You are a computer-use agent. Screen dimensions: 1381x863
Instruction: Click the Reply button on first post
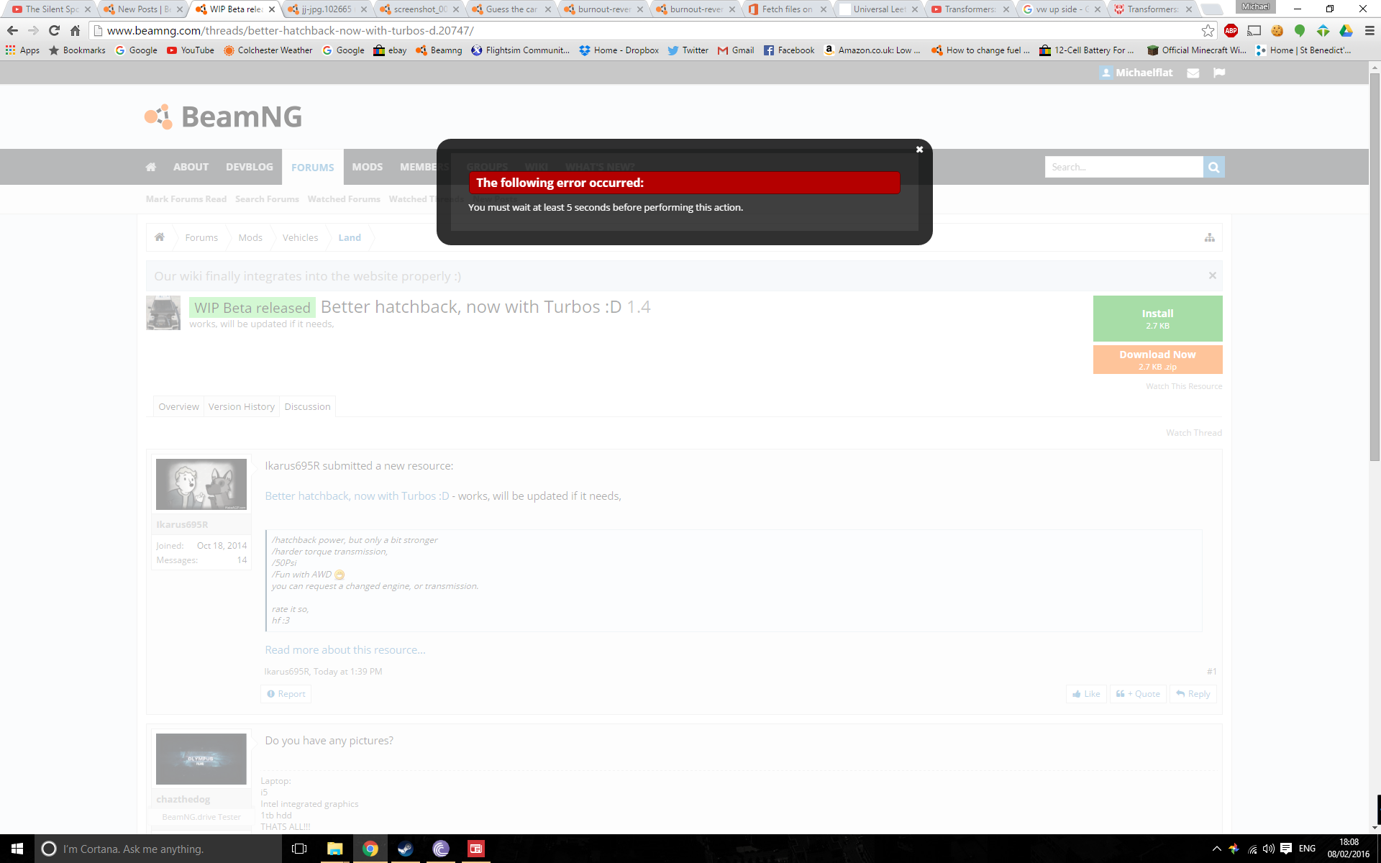[1193, 694]
